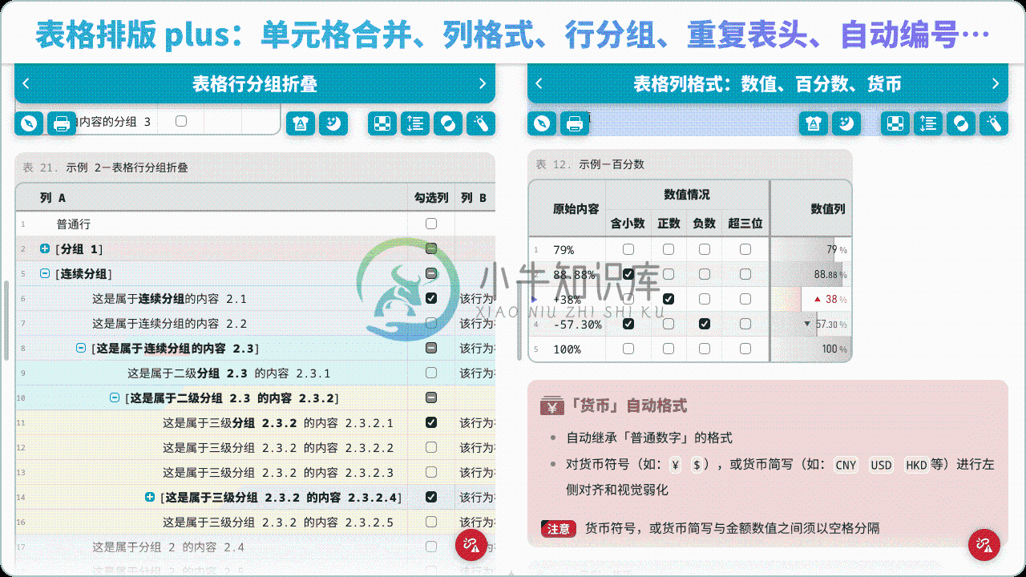Check the box beside 内容的分组 3 at top
Screen dimensions: 1026x577
181,121
